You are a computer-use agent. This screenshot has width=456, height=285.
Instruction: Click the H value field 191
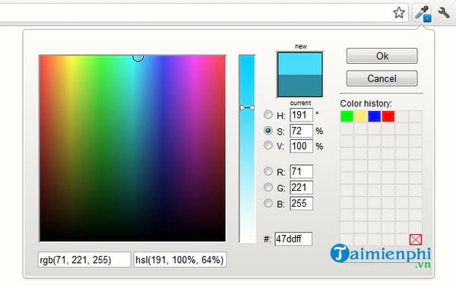point(301,115)
